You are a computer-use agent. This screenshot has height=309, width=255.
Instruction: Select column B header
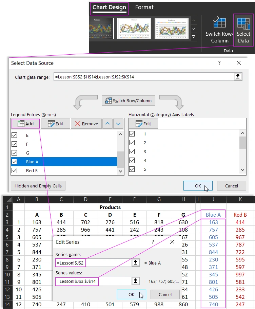(37, 199)
